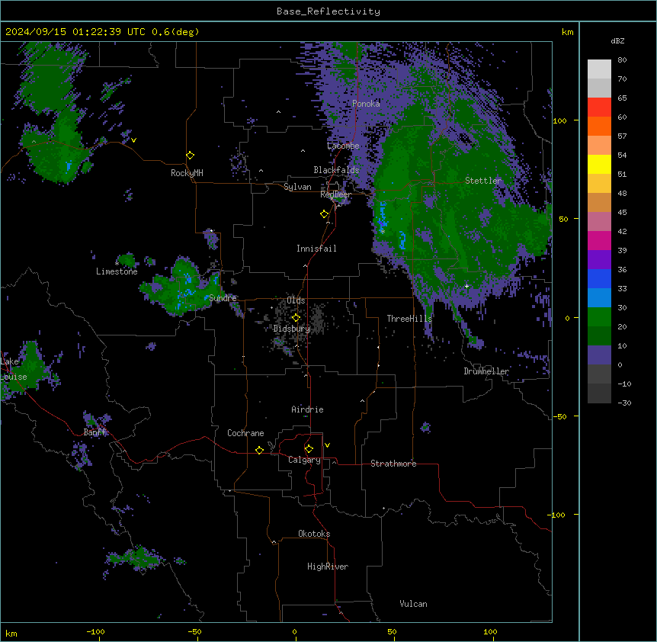Viewport: 657px width, 642px height.
Task: Click the Calgary label
Action: [304, 460]
